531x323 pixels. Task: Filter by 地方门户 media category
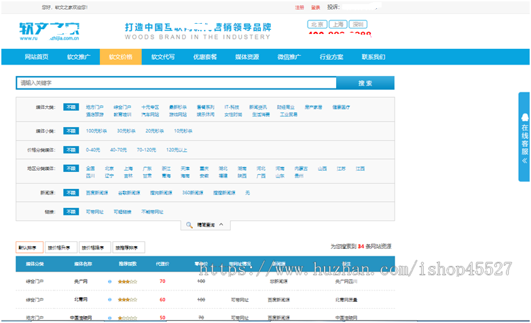94,107
